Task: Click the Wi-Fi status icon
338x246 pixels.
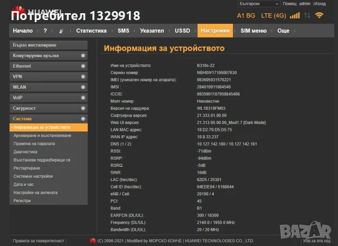Action: pyautogui.click(x=319, y=15)
